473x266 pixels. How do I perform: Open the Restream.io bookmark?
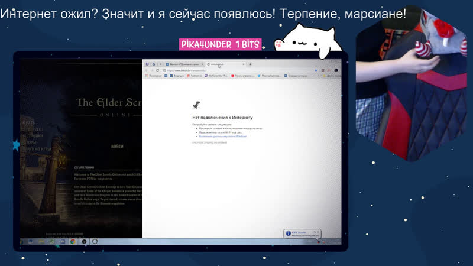tap(195, 76)
